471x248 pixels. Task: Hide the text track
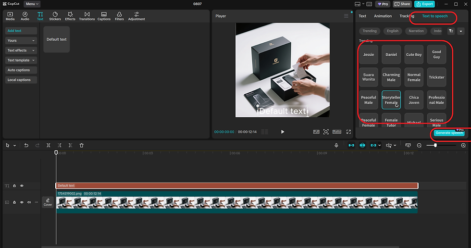pyautogui.click(x=22, y=186)
